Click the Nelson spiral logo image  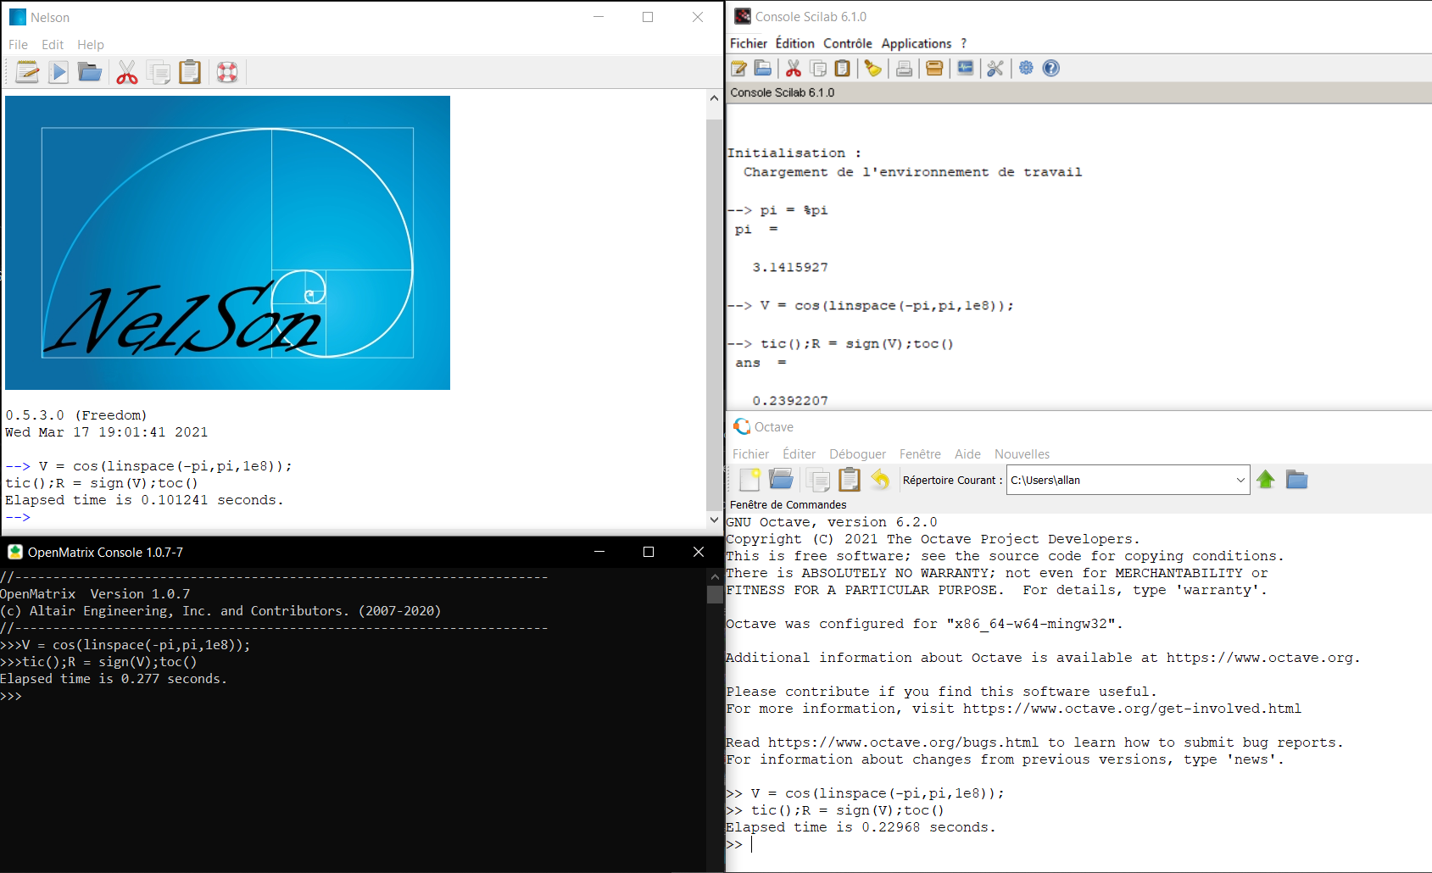(x=227, y=242)
